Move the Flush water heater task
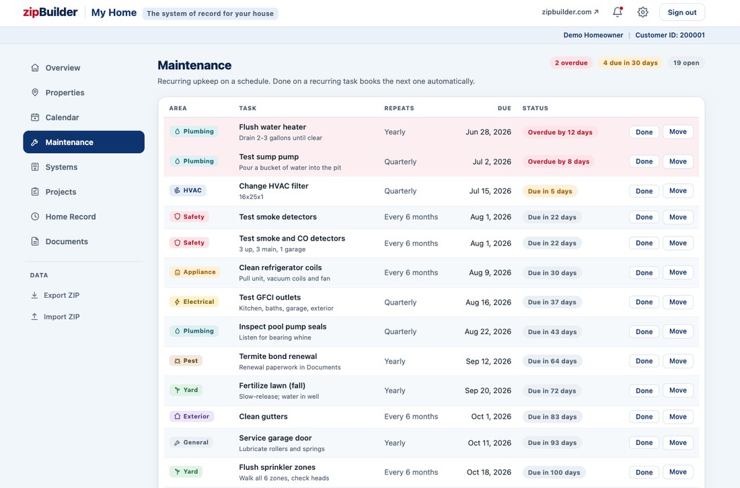The width and height of the screenshot is (740, 488). (x=677, y=132)
